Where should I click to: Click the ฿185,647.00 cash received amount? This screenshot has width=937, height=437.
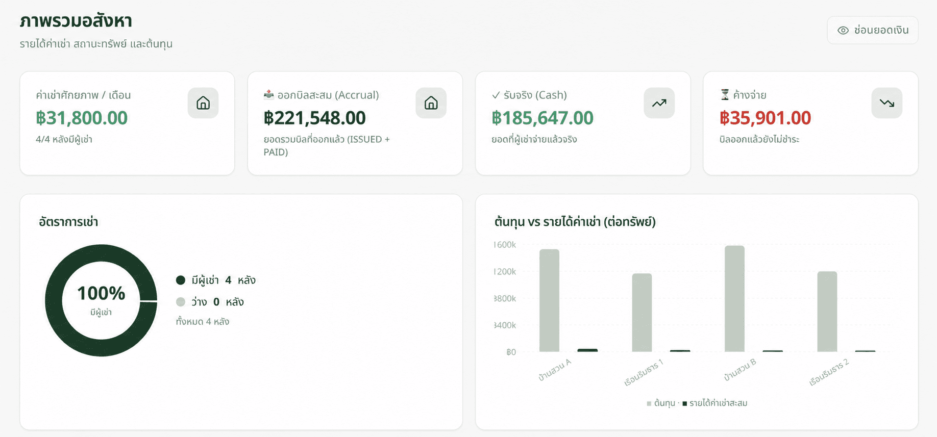(543, 118)
